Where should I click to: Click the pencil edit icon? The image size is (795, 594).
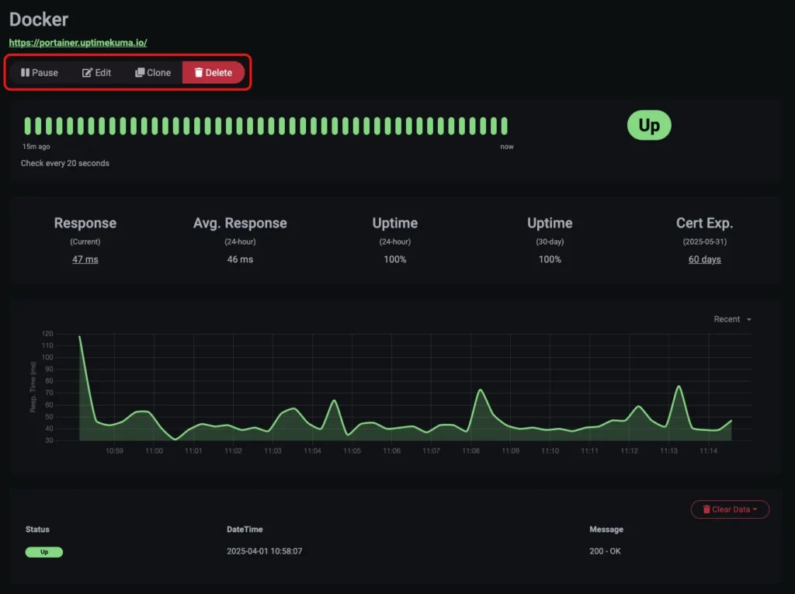point(87,72)
